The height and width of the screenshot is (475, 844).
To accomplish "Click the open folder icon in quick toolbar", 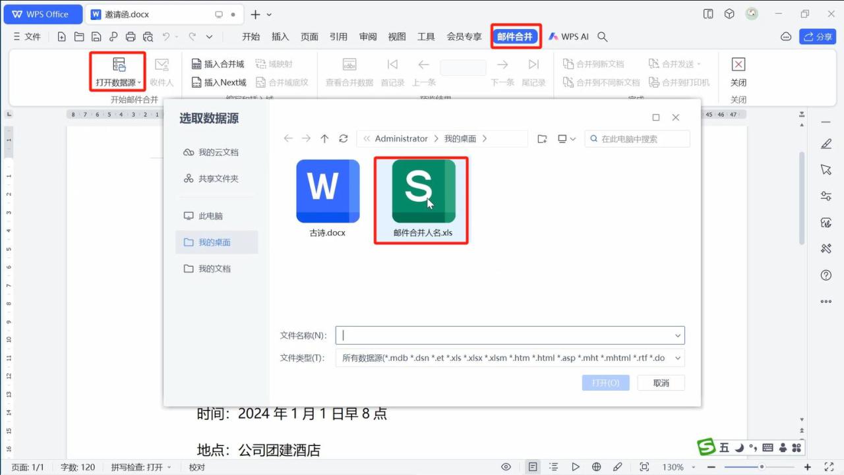I will tap(79, 37).
